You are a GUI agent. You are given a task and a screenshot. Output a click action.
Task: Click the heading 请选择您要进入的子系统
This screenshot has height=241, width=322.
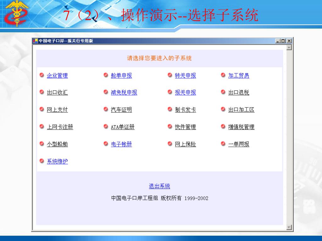click(159, 58)
